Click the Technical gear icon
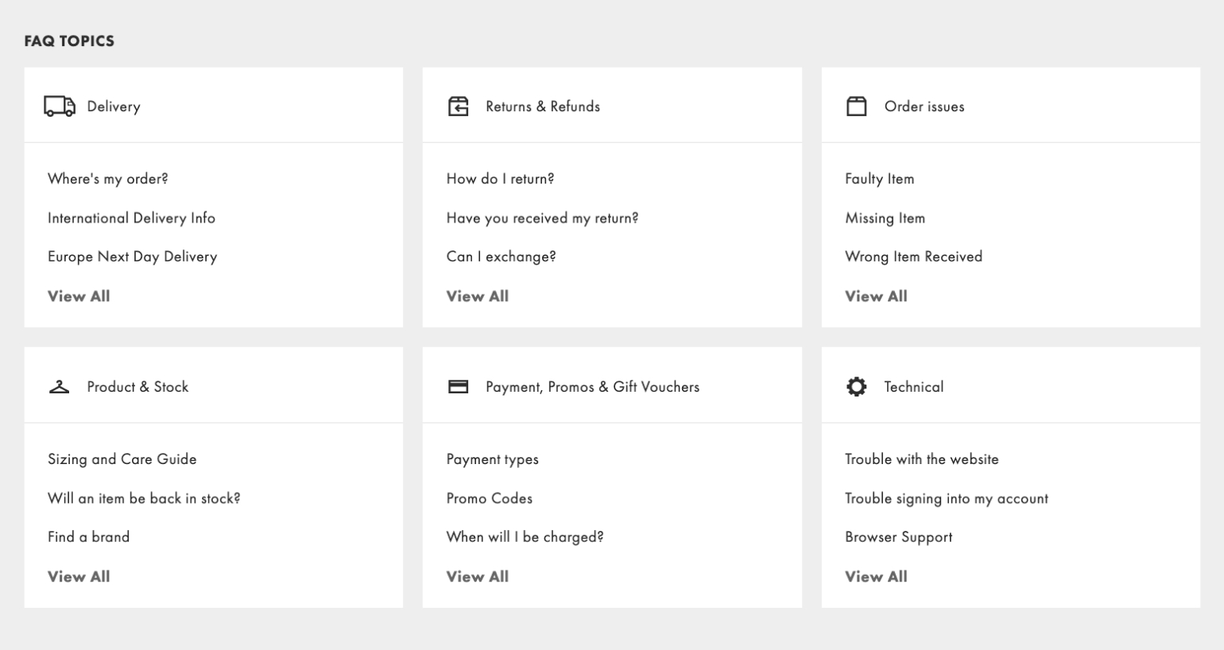 click(x=857, y=387)
